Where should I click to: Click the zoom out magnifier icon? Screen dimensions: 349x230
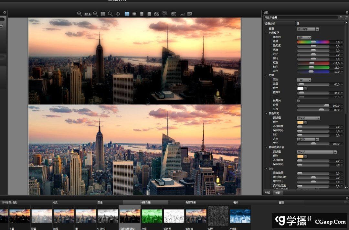tap(96, 14)
